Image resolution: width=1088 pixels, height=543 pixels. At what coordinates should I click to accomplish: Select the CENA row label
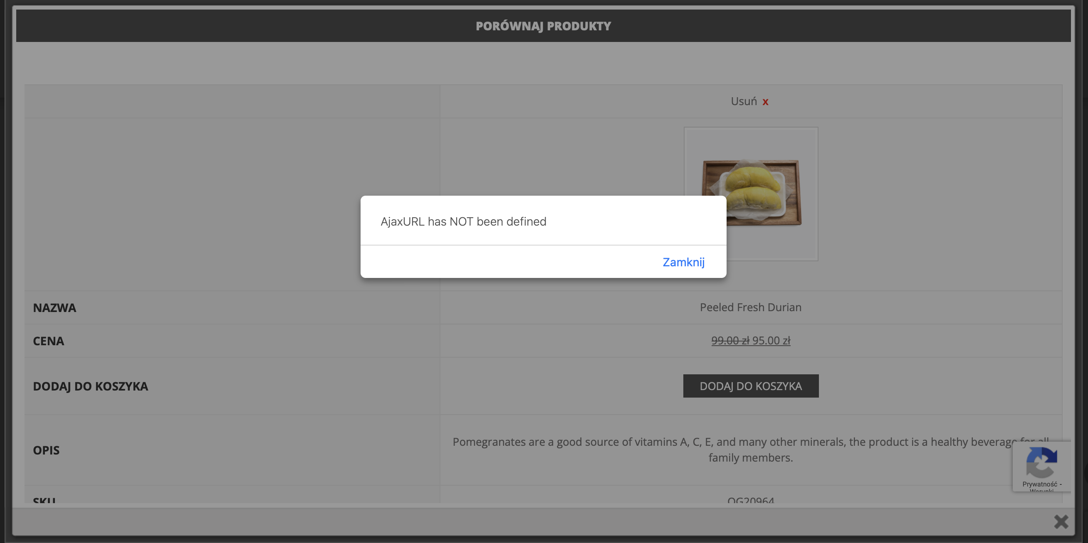[49, 341]
